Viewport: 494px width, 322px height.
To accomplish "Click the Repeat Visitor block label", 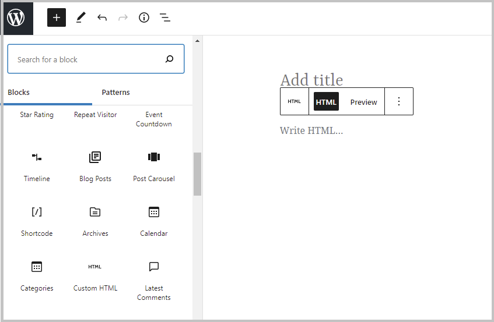I will (95, 115).
